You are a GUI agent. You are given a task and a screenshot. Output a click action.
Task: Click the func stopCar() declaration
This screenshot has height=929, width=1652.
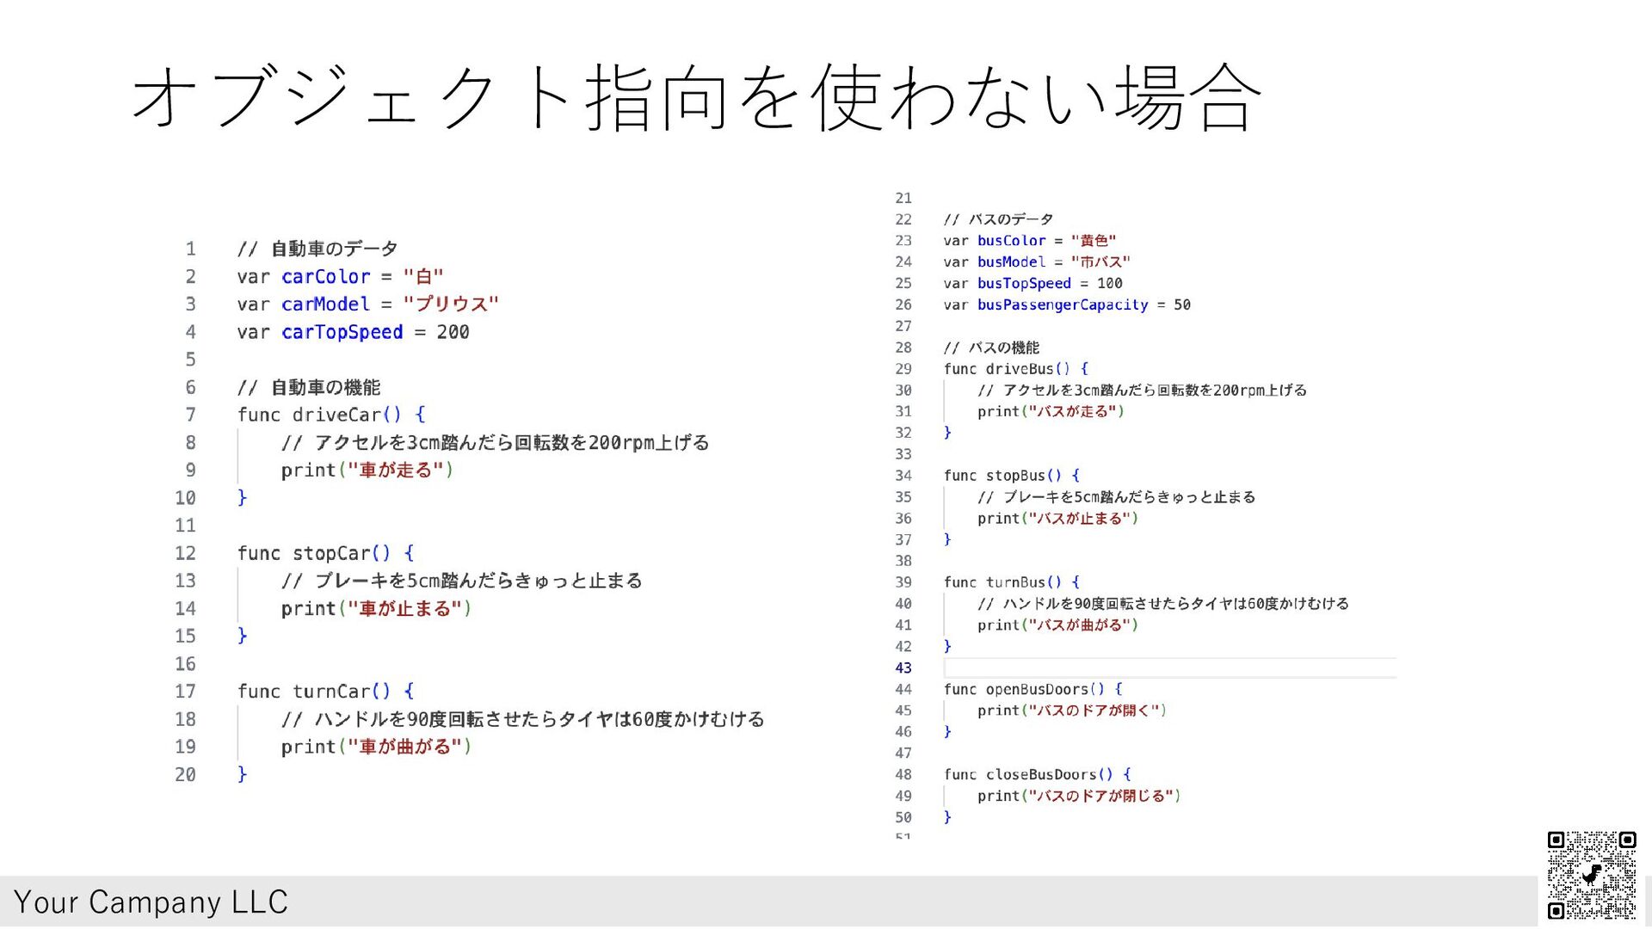(325, 553)
